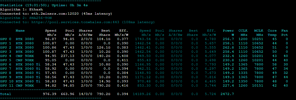Select the GPU 4 CMP 90HX name
This screenshot has height=100, width=296.
click(24, 56)
